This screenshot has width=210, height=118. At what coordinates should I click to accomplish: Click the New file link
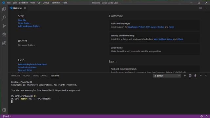pos(22,20)
